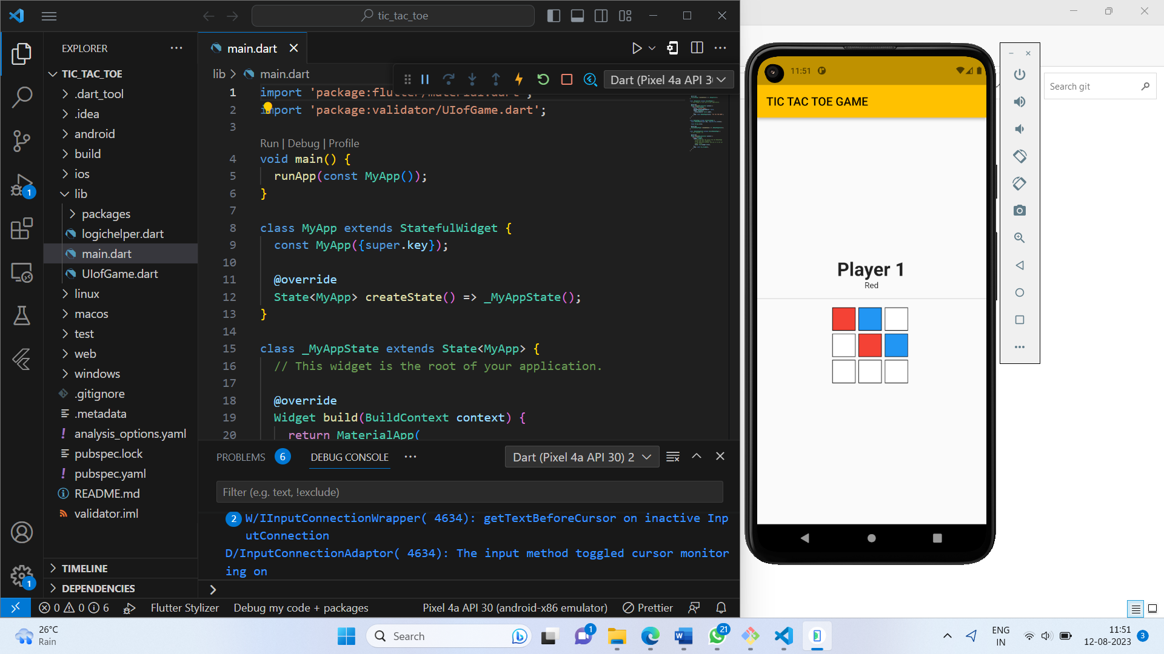
Task: Open the VS Code hamburger menu
Action: [49, 16]
